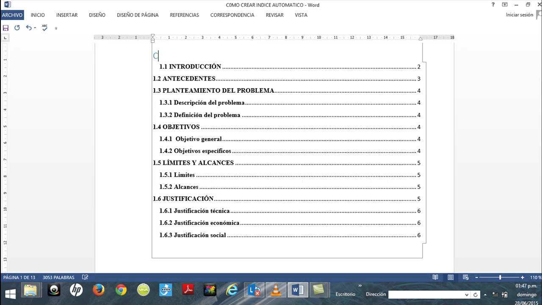The width and height of the screenshot is (542, 305).
Task: Click the 3053 PALABRAS word count
Action: [58, 277]
